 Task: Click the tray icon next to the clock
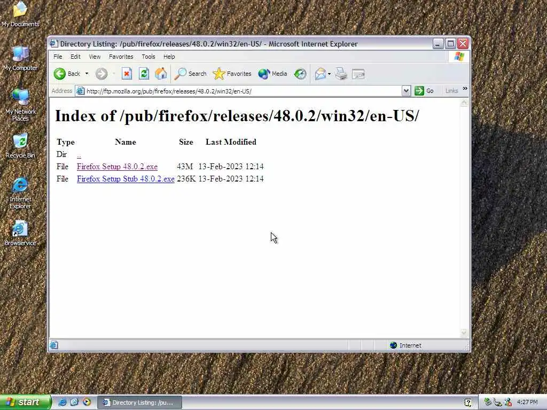(x=508, y=403)
